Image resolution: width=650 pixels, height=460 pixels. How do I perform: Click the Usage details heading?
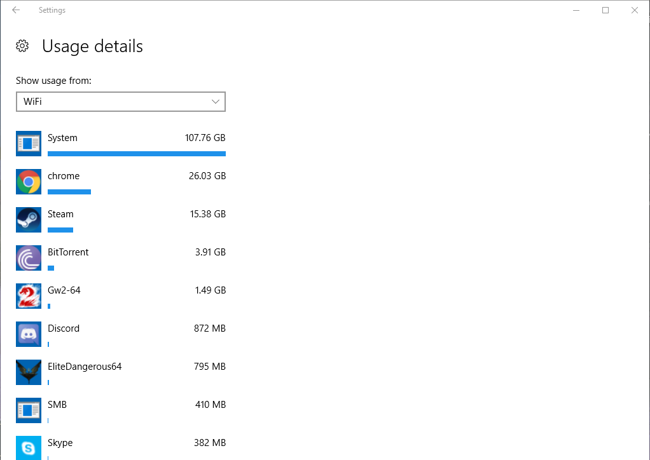(x=92, y=46)
